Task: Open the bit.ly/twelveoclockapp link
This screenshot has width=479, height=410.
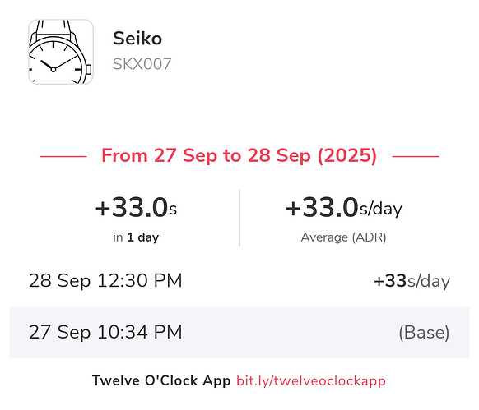Action: (311, 381)
